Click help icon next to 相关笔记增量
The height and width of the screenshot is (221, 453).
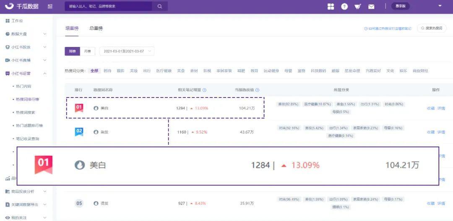point(204,90)
